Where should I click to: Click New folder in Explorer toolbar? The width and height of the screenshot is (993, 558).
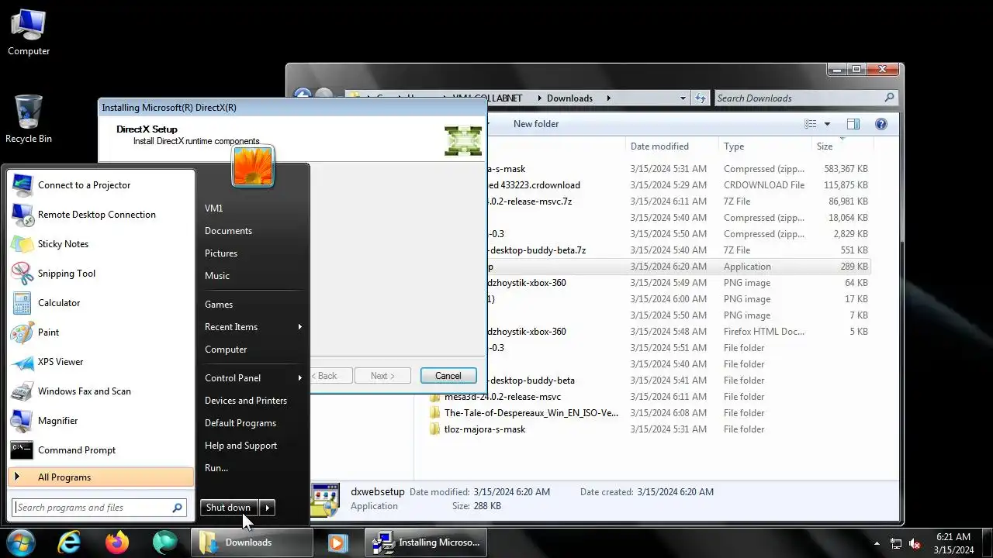(x=536, y=124)
